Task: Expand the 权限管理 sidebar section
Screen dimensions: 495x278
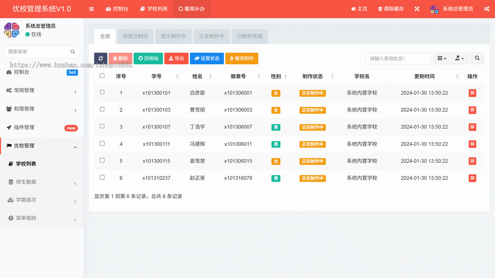Action: pyautogui.click(x=41, y=109)
